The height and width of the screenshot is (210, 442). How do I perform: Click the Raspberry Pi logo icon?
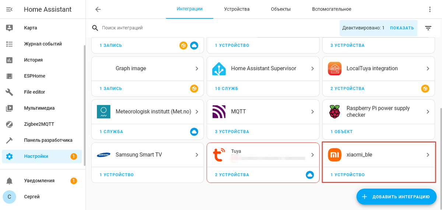(x=335, y=112)
